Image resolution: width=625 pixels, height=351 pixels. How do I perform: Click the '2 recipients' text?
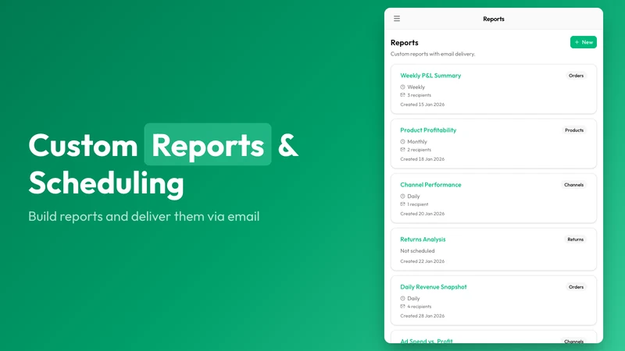point(419,150)
